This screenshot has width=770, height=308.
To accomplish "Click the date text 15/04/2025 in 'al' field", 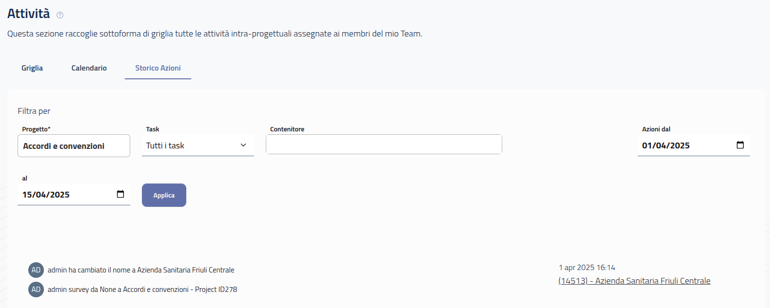I will (x=46, y=195).
